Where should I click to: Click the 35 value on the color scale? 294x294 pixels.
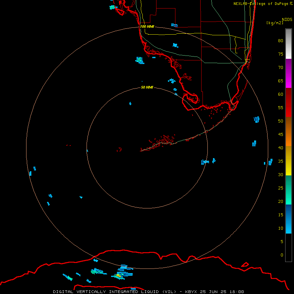point(281,161)
